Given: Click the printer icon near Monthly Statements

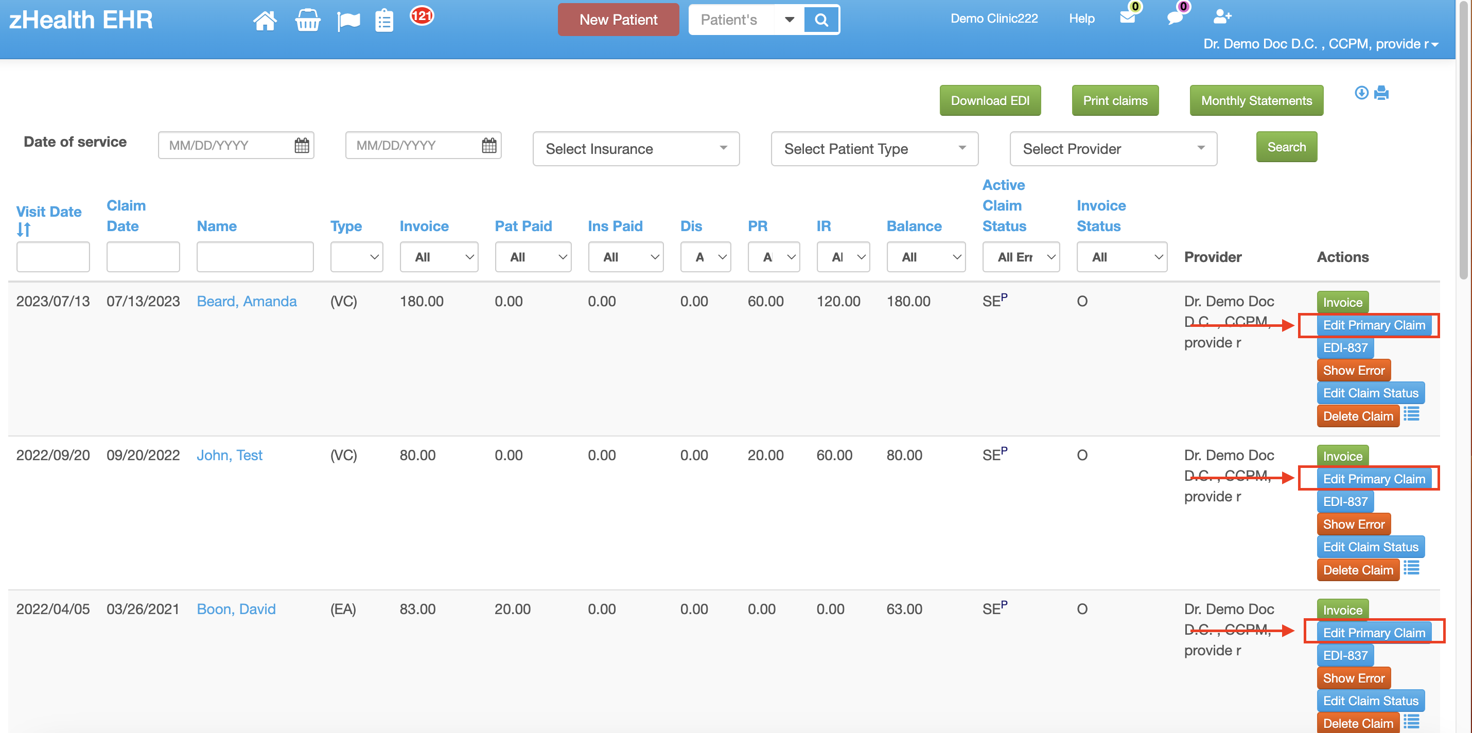Looking at the screenshot, I should [1382, 93].
